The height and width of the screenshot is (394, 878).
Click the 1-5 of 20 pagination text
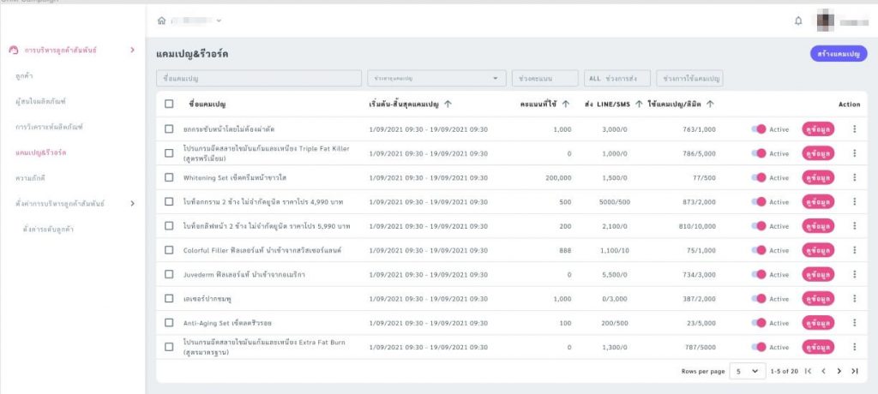[x=784, y=371]
